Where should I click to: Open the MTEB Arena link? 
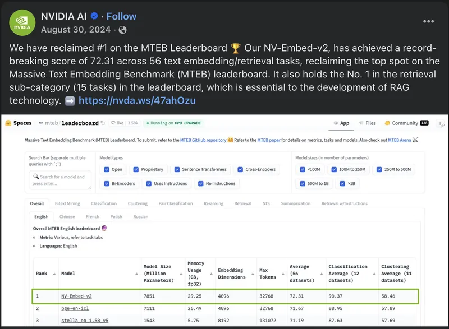400,140
